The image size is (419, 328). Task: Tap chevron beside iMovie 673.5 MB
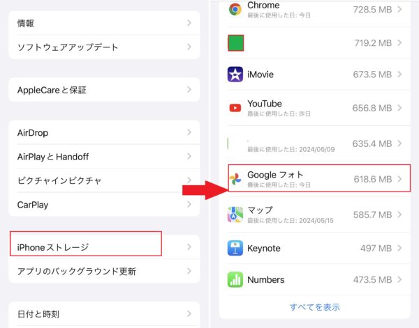399,74
